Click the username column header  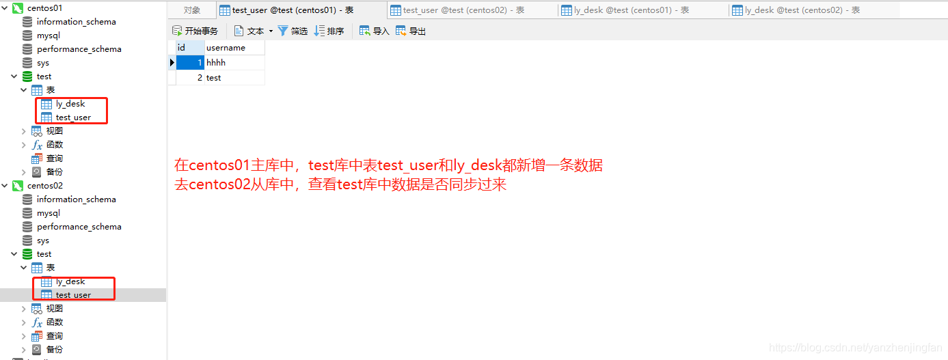pyautogui.click(x=234, y=48)
